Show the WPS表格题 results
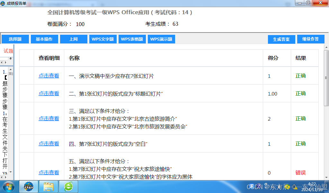Screen dimensions: 329x193 [x=132, y=39]
